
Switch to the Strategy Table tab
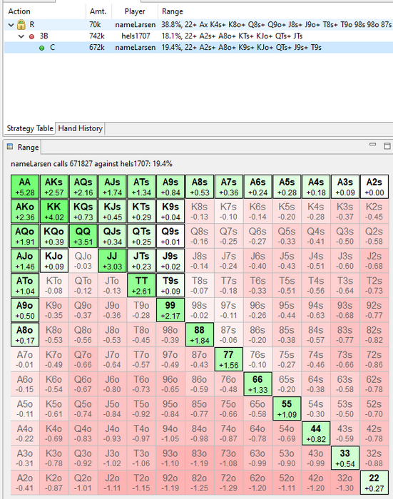(30, 128)
